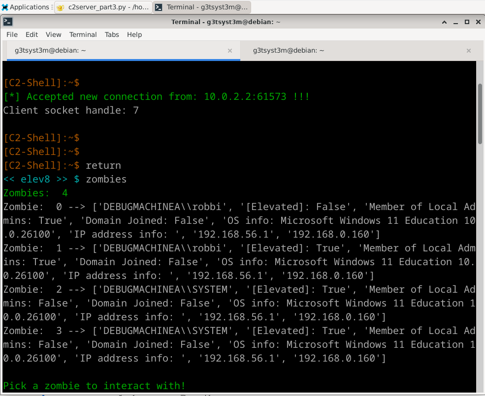The image size is (485, 396).
Task: Click the Terminal icon in the taskbar
Action: click(x=159, y=7)
